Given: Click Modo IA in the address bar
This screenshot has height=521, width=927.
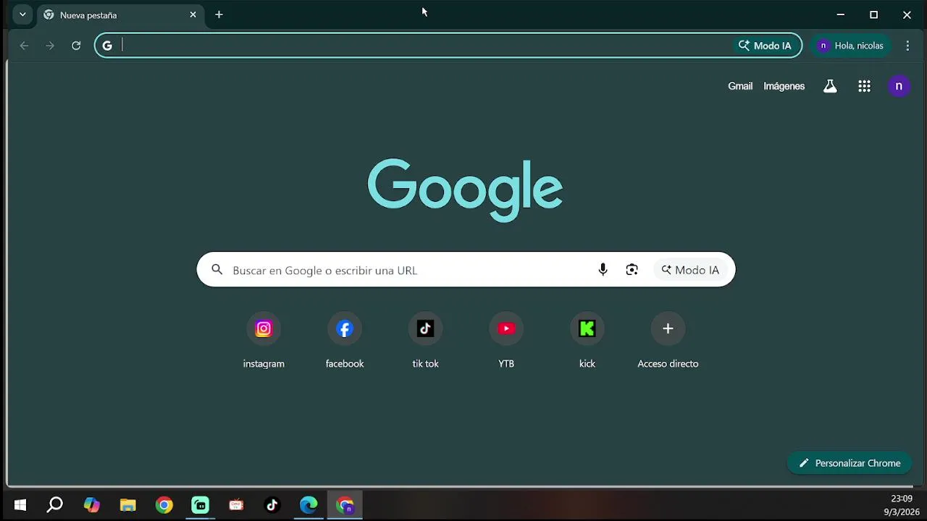Looking at the screenshot, I should pos(765,46).
